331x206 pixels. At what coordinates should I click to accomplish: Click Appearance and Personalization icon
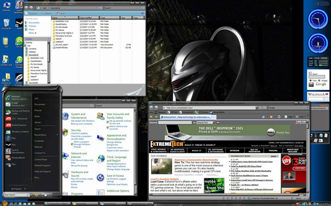pyautogui.click(x=100, y=138)
